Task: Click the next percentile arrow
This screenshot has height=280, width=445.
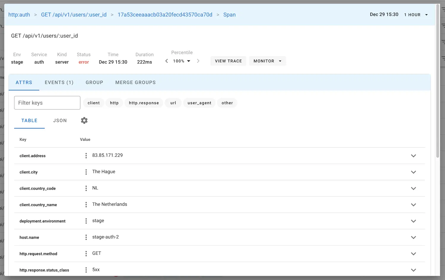Action: tap(198, 61)
